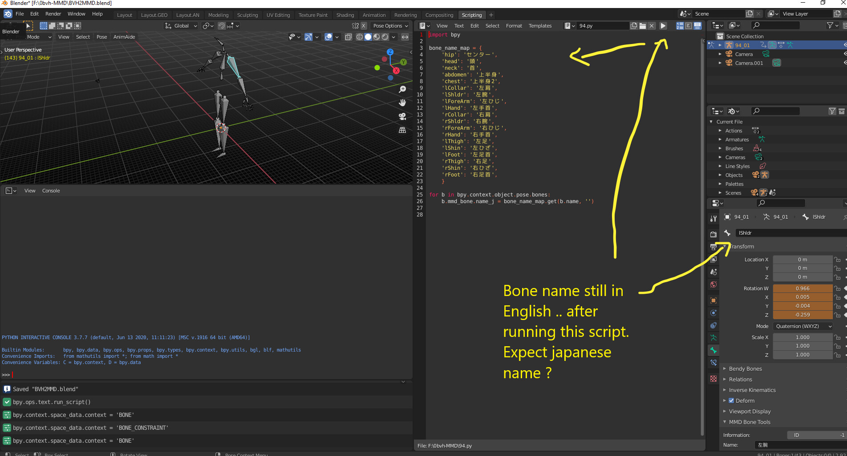Lock the Location X transform channel

click(837, 260)
